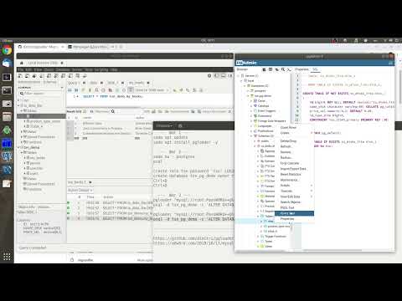The height and width of the screenshot is (301, 402).
Task: Switch to Properties tab in pgAdmin
Action: pos(302,69)
